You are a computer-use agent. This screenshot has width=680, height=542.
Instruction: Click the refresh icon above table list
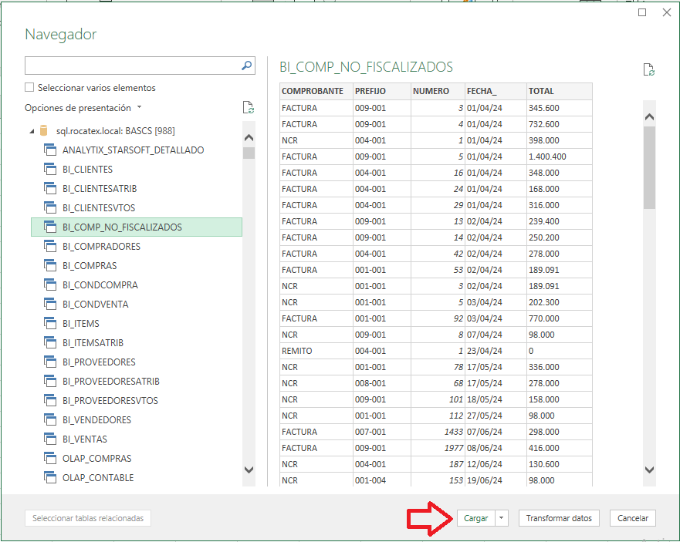click(x=248, y=108)
